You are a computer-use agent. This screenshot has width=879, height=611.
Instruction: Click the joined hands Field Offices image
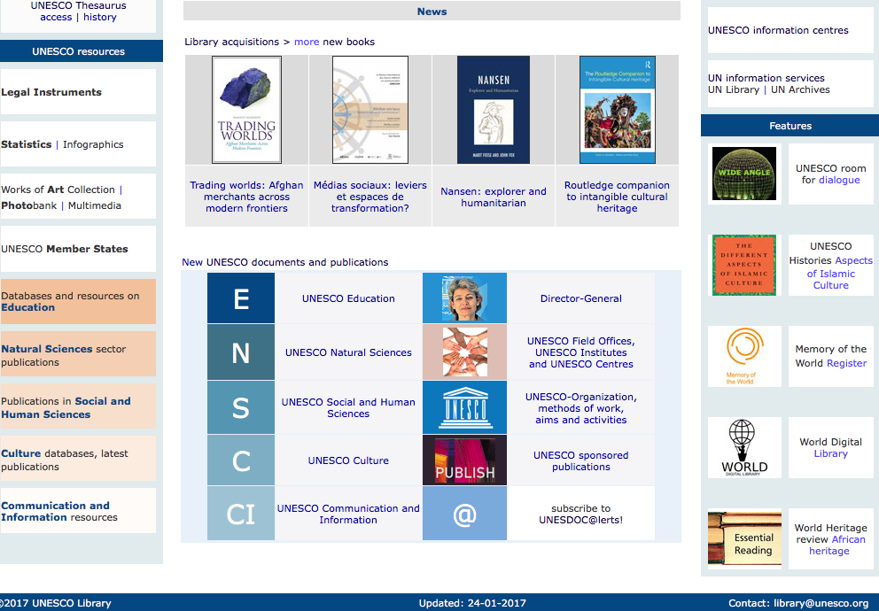[464, 352]
